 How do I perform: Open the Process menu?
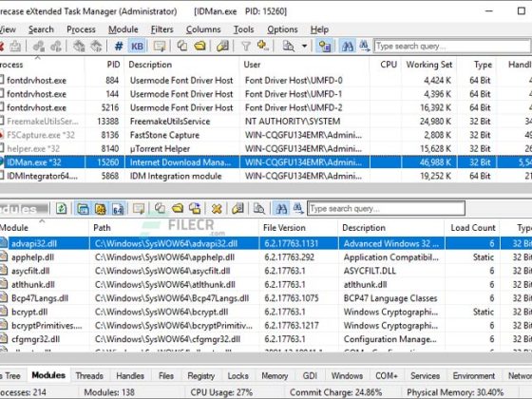pos(81,29)
